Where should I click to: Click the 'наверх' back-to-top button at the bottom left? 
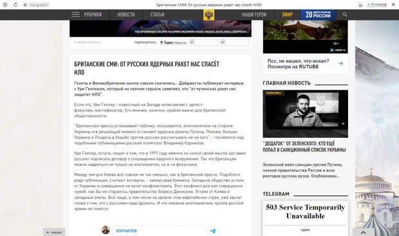[54, 232]
